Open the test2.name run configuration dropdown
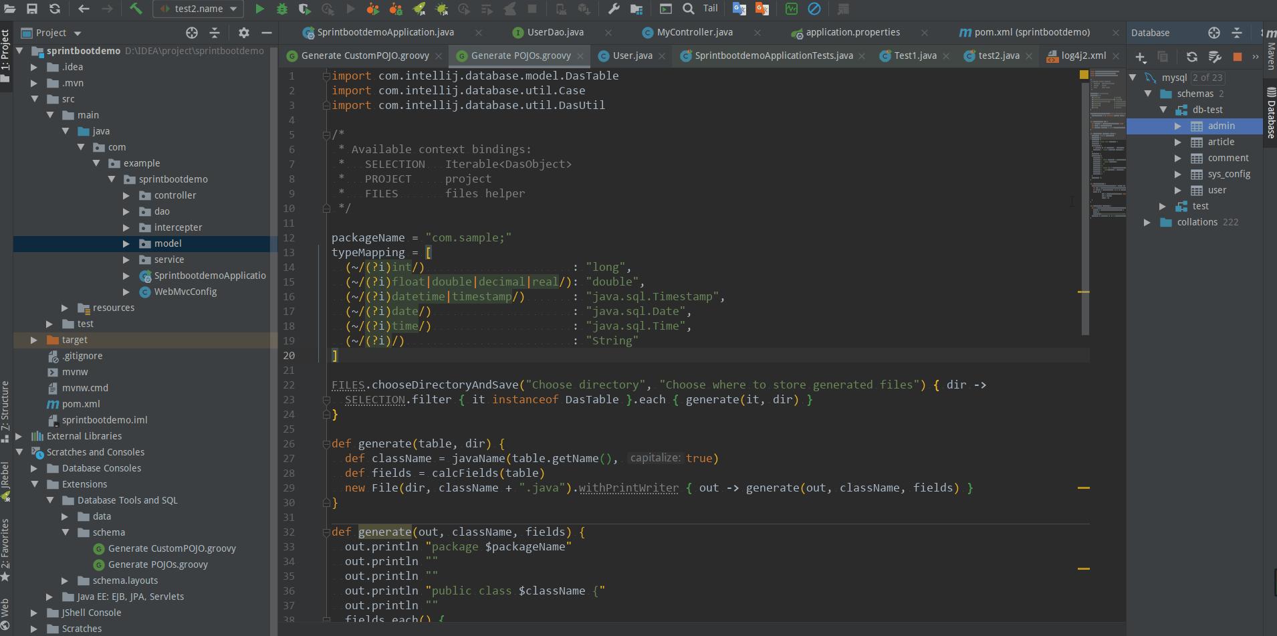Viewport: 1277px width, 636px height. click(199, 9)
